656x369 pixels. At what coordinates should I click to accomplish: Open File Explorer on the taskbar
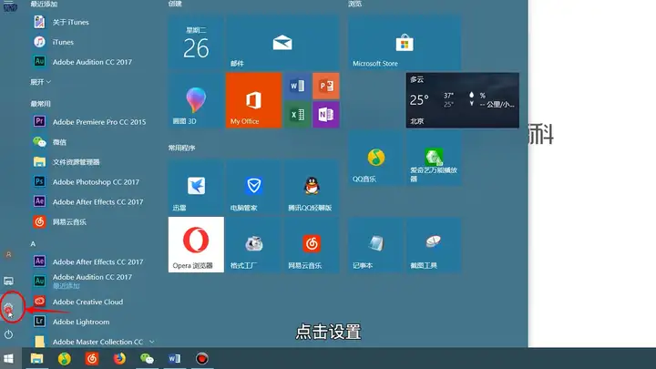(36, 359)
